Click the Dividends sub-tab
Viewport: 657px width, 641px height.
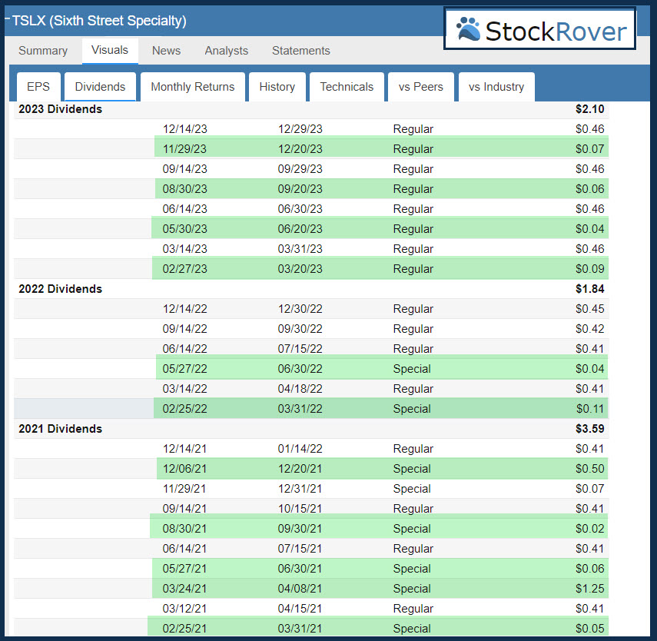pos(100,87)
